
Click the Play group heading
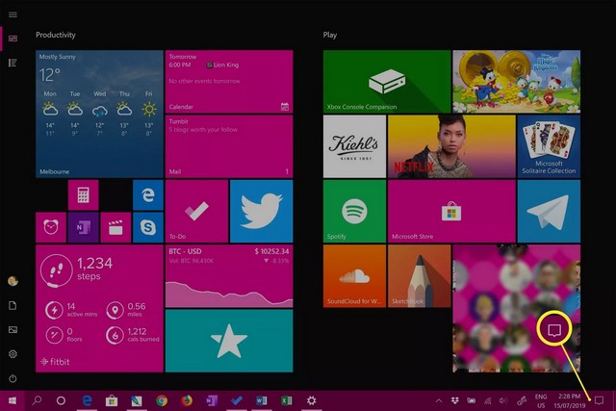pos(330,35)
